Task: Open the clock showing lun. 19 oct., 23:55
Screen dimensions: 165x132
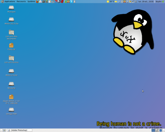Action: pos(146,2)
